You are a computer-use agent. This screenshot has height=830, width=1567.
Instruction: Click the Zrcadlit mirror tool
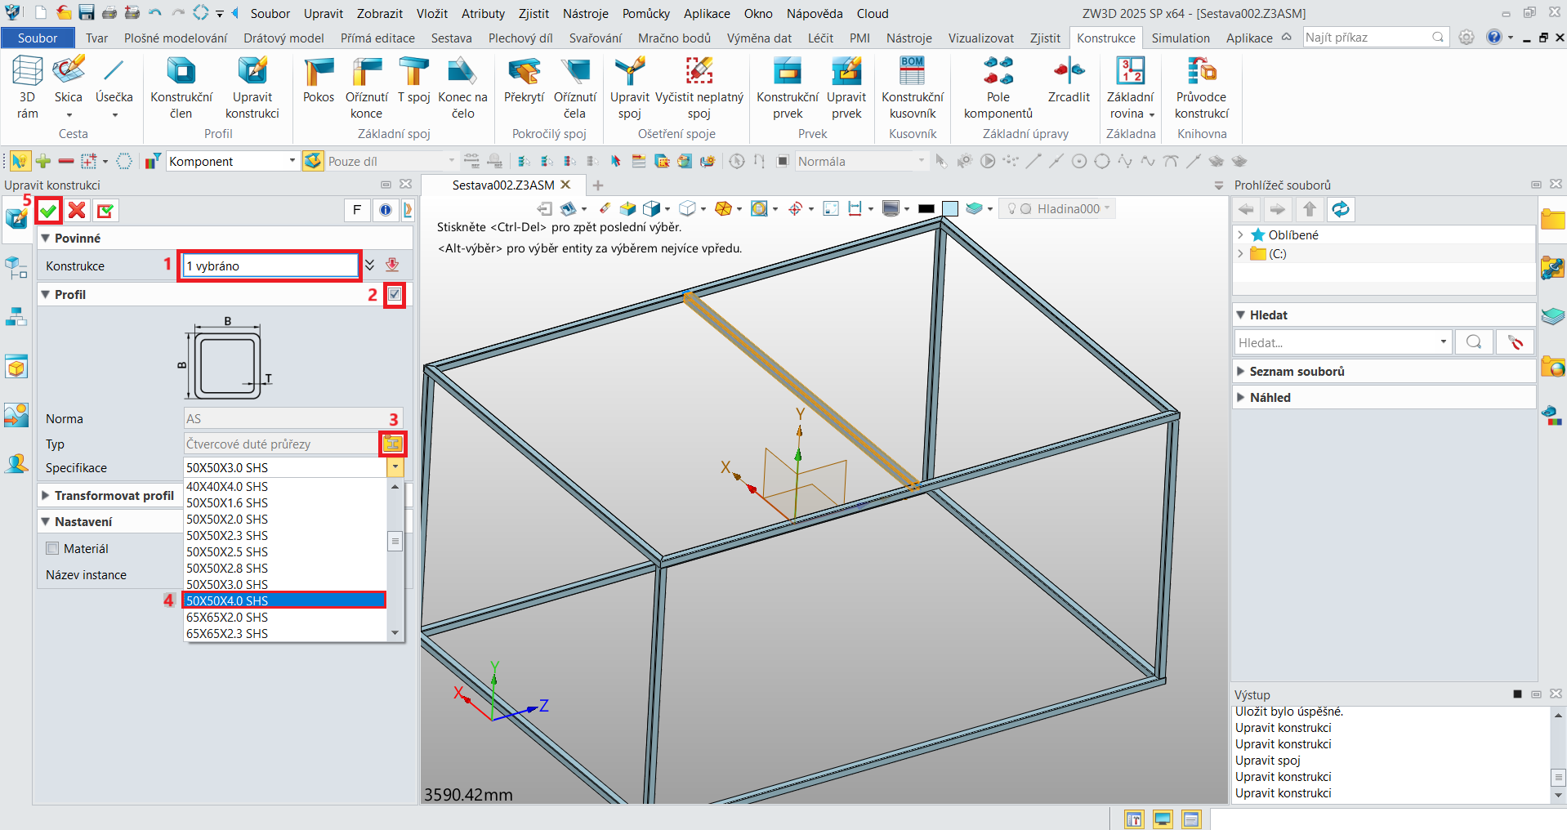tap(1069, 80)
